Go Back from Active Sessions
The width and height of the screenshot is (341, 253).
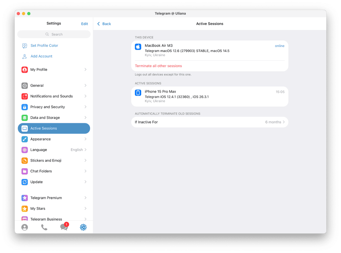coord(104,24)
